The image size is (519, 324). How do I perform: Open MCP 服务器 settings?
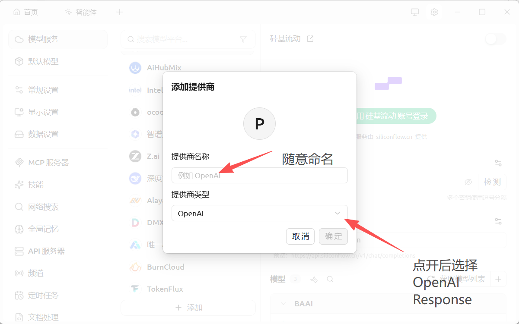tap(58, 163)
